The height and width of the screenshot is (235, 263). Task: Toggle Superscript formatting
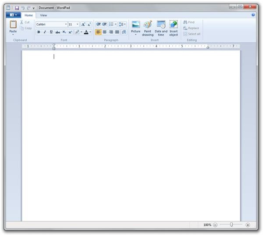70,32
